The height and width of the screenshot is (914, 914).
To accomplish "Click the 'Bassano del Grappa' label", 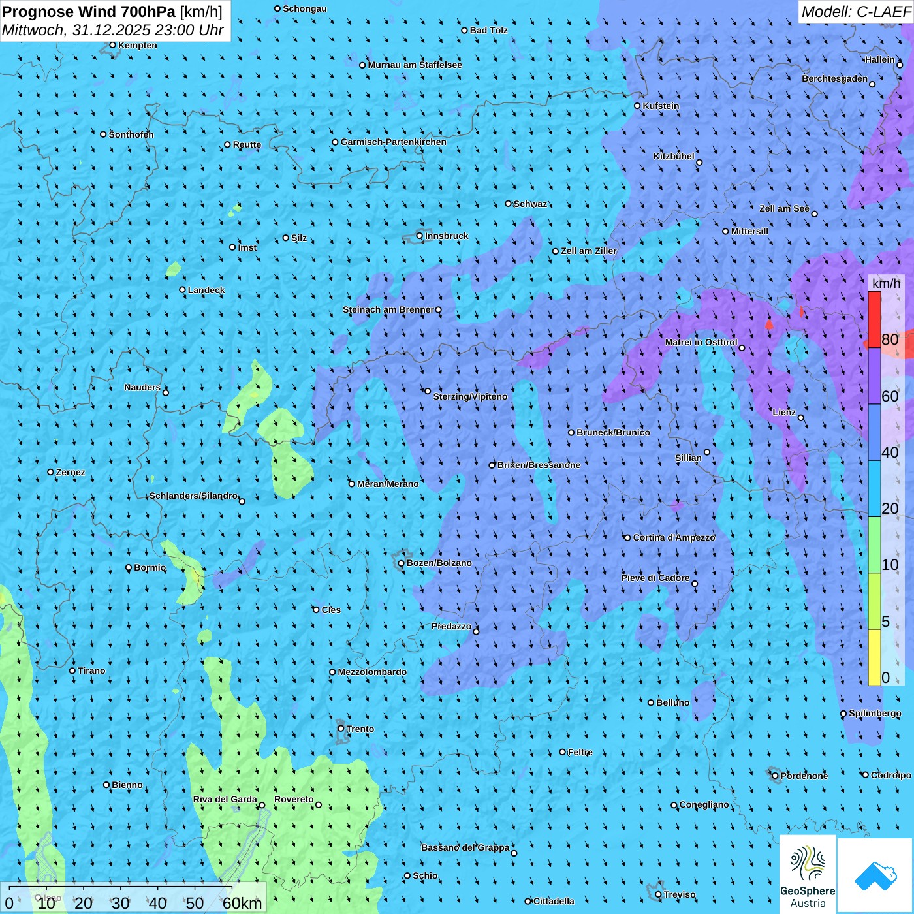I will (x=465, y=847).
